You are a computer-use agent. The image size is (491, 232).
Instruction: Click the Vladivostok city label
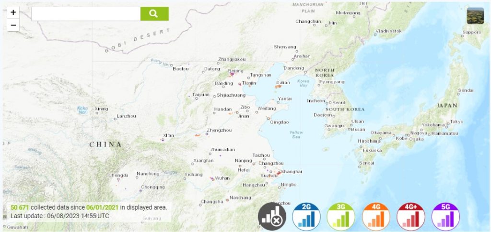tap(388, 31)
